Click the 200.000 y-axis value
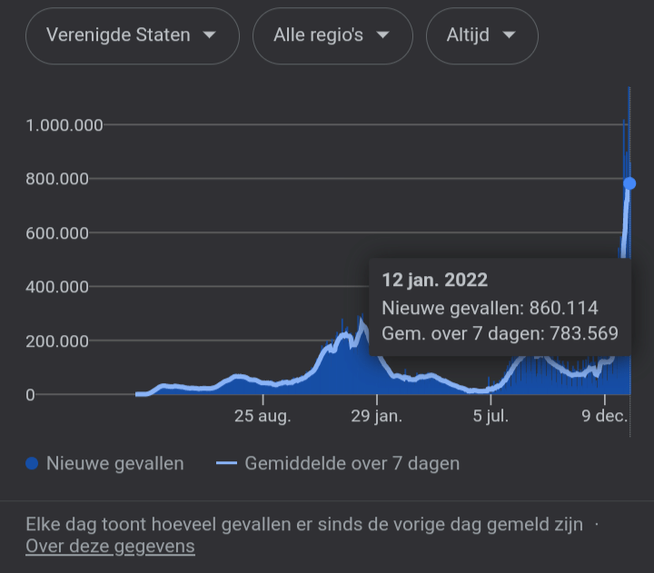The height and width of the screenshot is (573, 654). [57, 341]
